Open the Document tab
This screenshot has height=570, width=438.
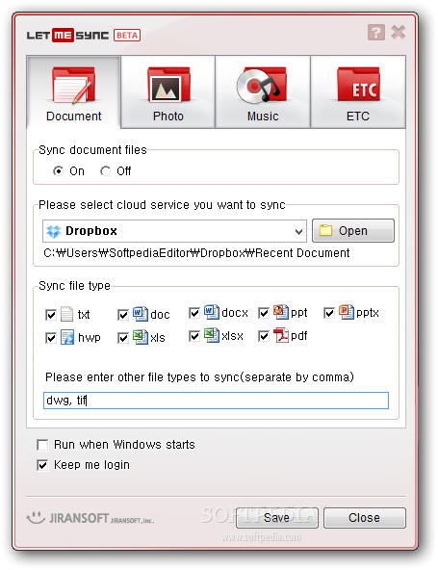tap(73, 92)
